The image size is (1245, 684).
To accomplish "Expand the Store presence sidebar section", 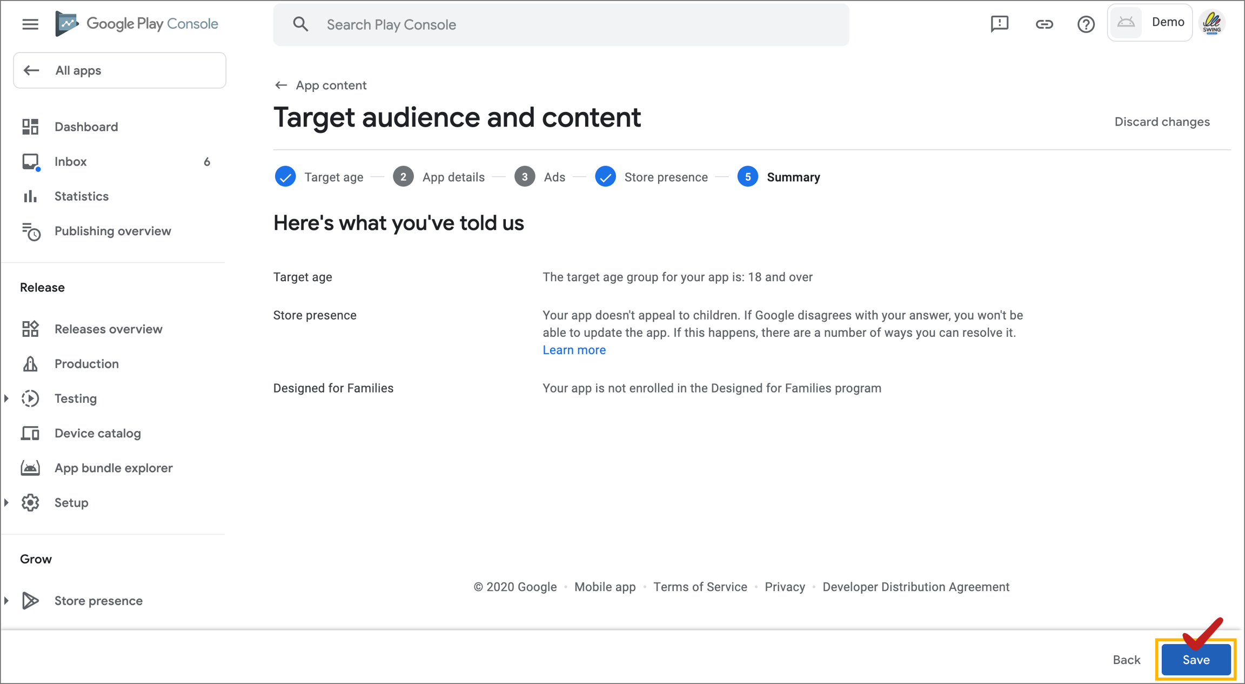I will [x=7, y=601].
